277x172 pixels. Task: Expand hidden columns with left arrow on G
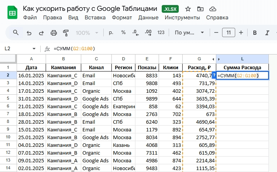213,59
